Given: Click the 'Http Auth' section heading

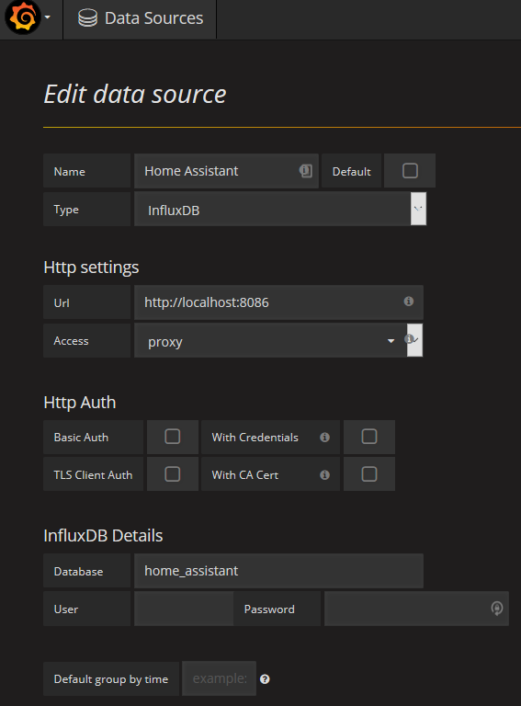Looking at the screenshot, I should (80, 402).
